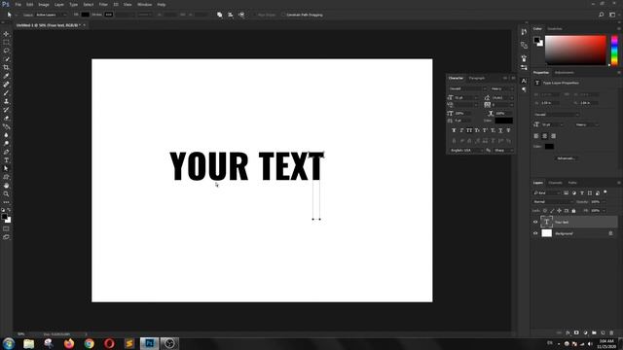Open the Filter menu

tap(103, 4)
